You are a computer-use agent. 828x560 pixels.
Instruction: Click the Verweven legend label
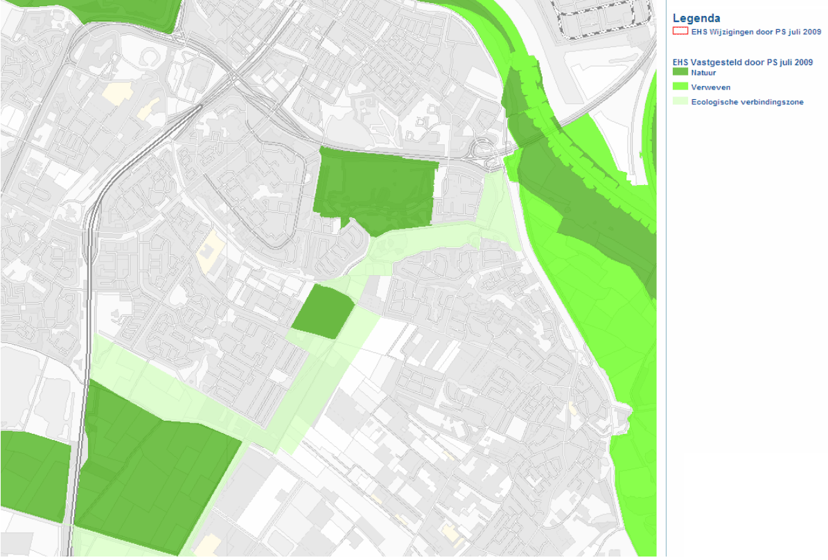(711, 87)
